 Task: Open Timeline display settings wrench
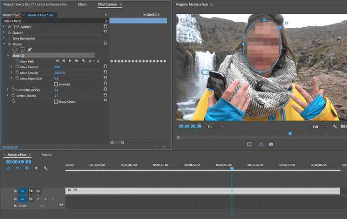46,168
